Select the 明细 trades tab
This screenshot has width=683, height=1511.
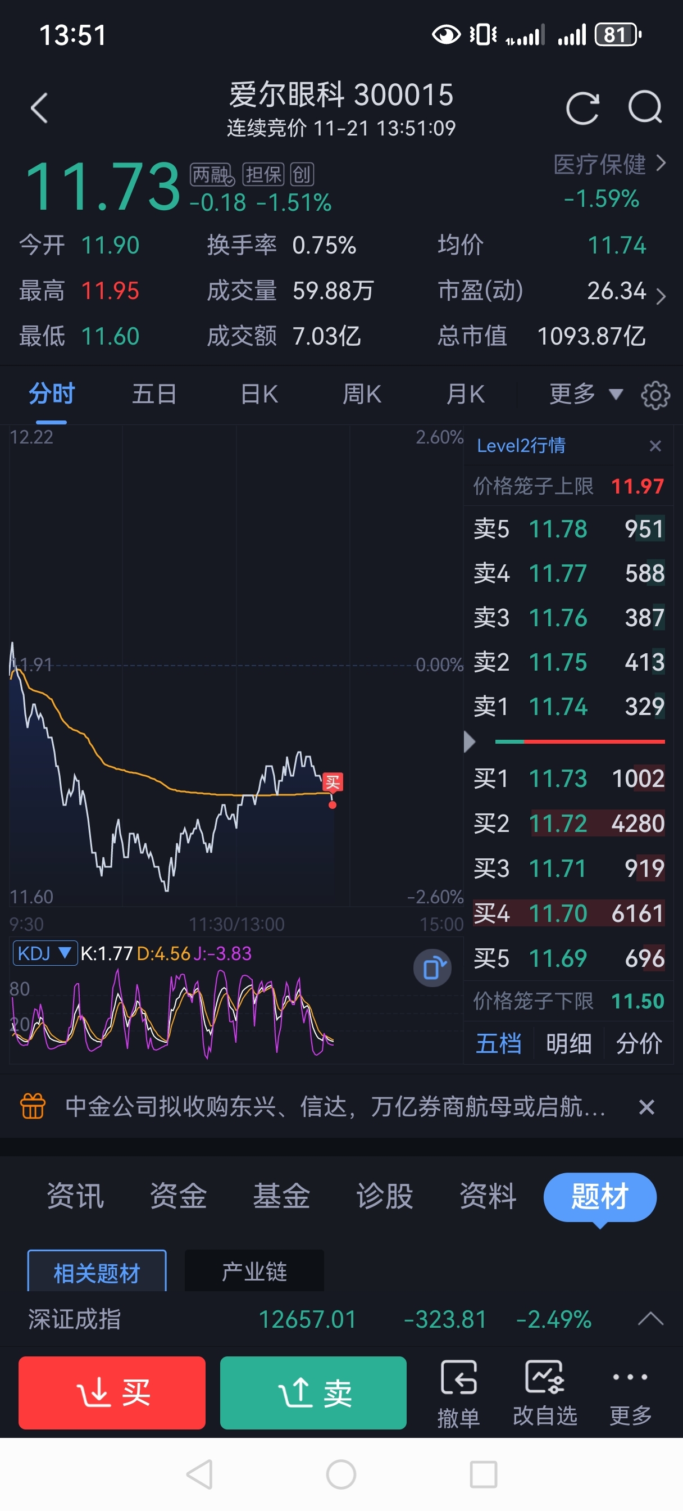[x=568, y=1044]
